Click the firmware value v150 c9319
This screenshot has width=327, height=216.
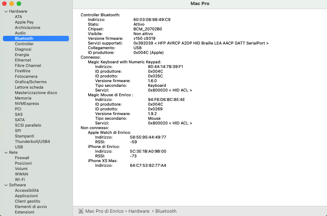pyautogui.click(x=144, y=38)
